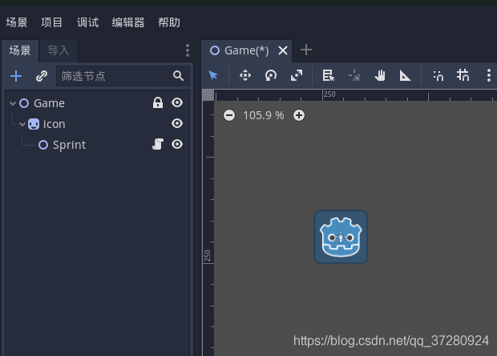Activate the Select mode arrow tool

point(213,75)
